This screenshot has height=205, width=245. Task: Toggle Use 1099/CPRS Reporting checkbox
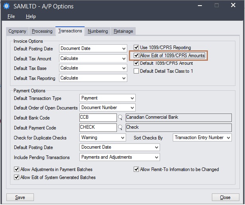coord(136,47)
